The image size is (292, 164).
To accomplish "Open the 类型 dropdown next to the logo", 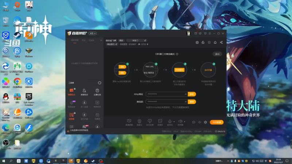I will pos(93,33).
